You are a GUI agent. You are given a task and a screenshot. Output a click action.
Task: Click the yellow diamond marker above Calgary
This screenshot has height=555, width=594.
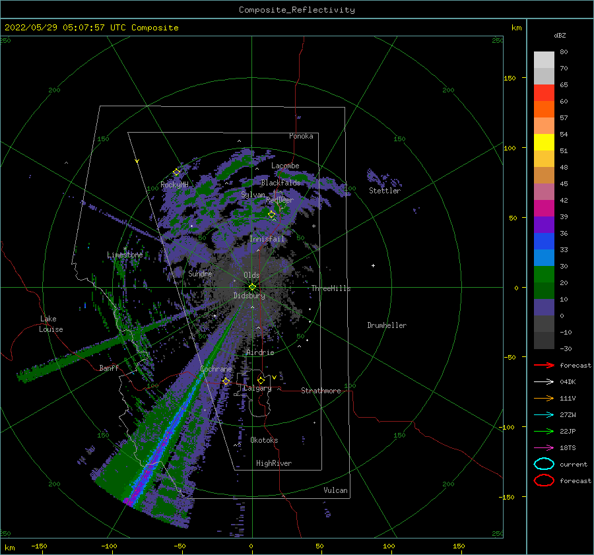(x=261, y=380)
